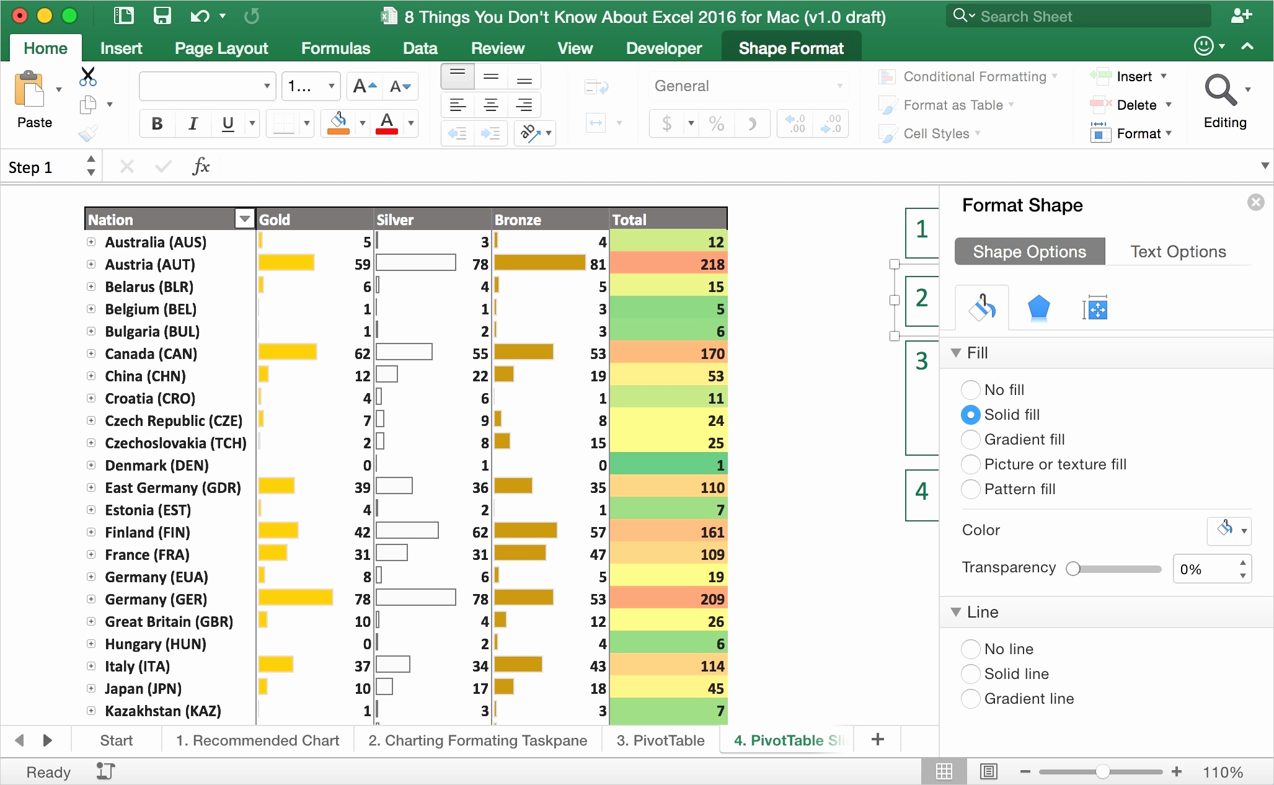Viewport: 1274px width, 785px height.
Task: Click the text orientation icon
Action: click(529, 133)
